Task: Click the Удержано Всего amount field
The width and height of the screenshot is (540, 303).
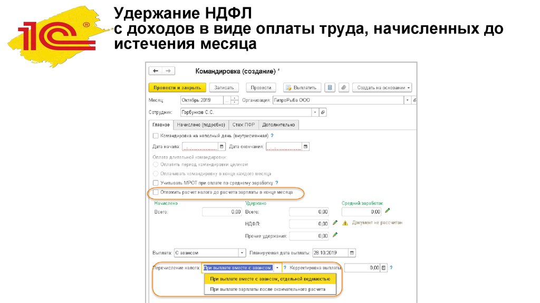Action: pyautogui.click(x=309, y=212)
